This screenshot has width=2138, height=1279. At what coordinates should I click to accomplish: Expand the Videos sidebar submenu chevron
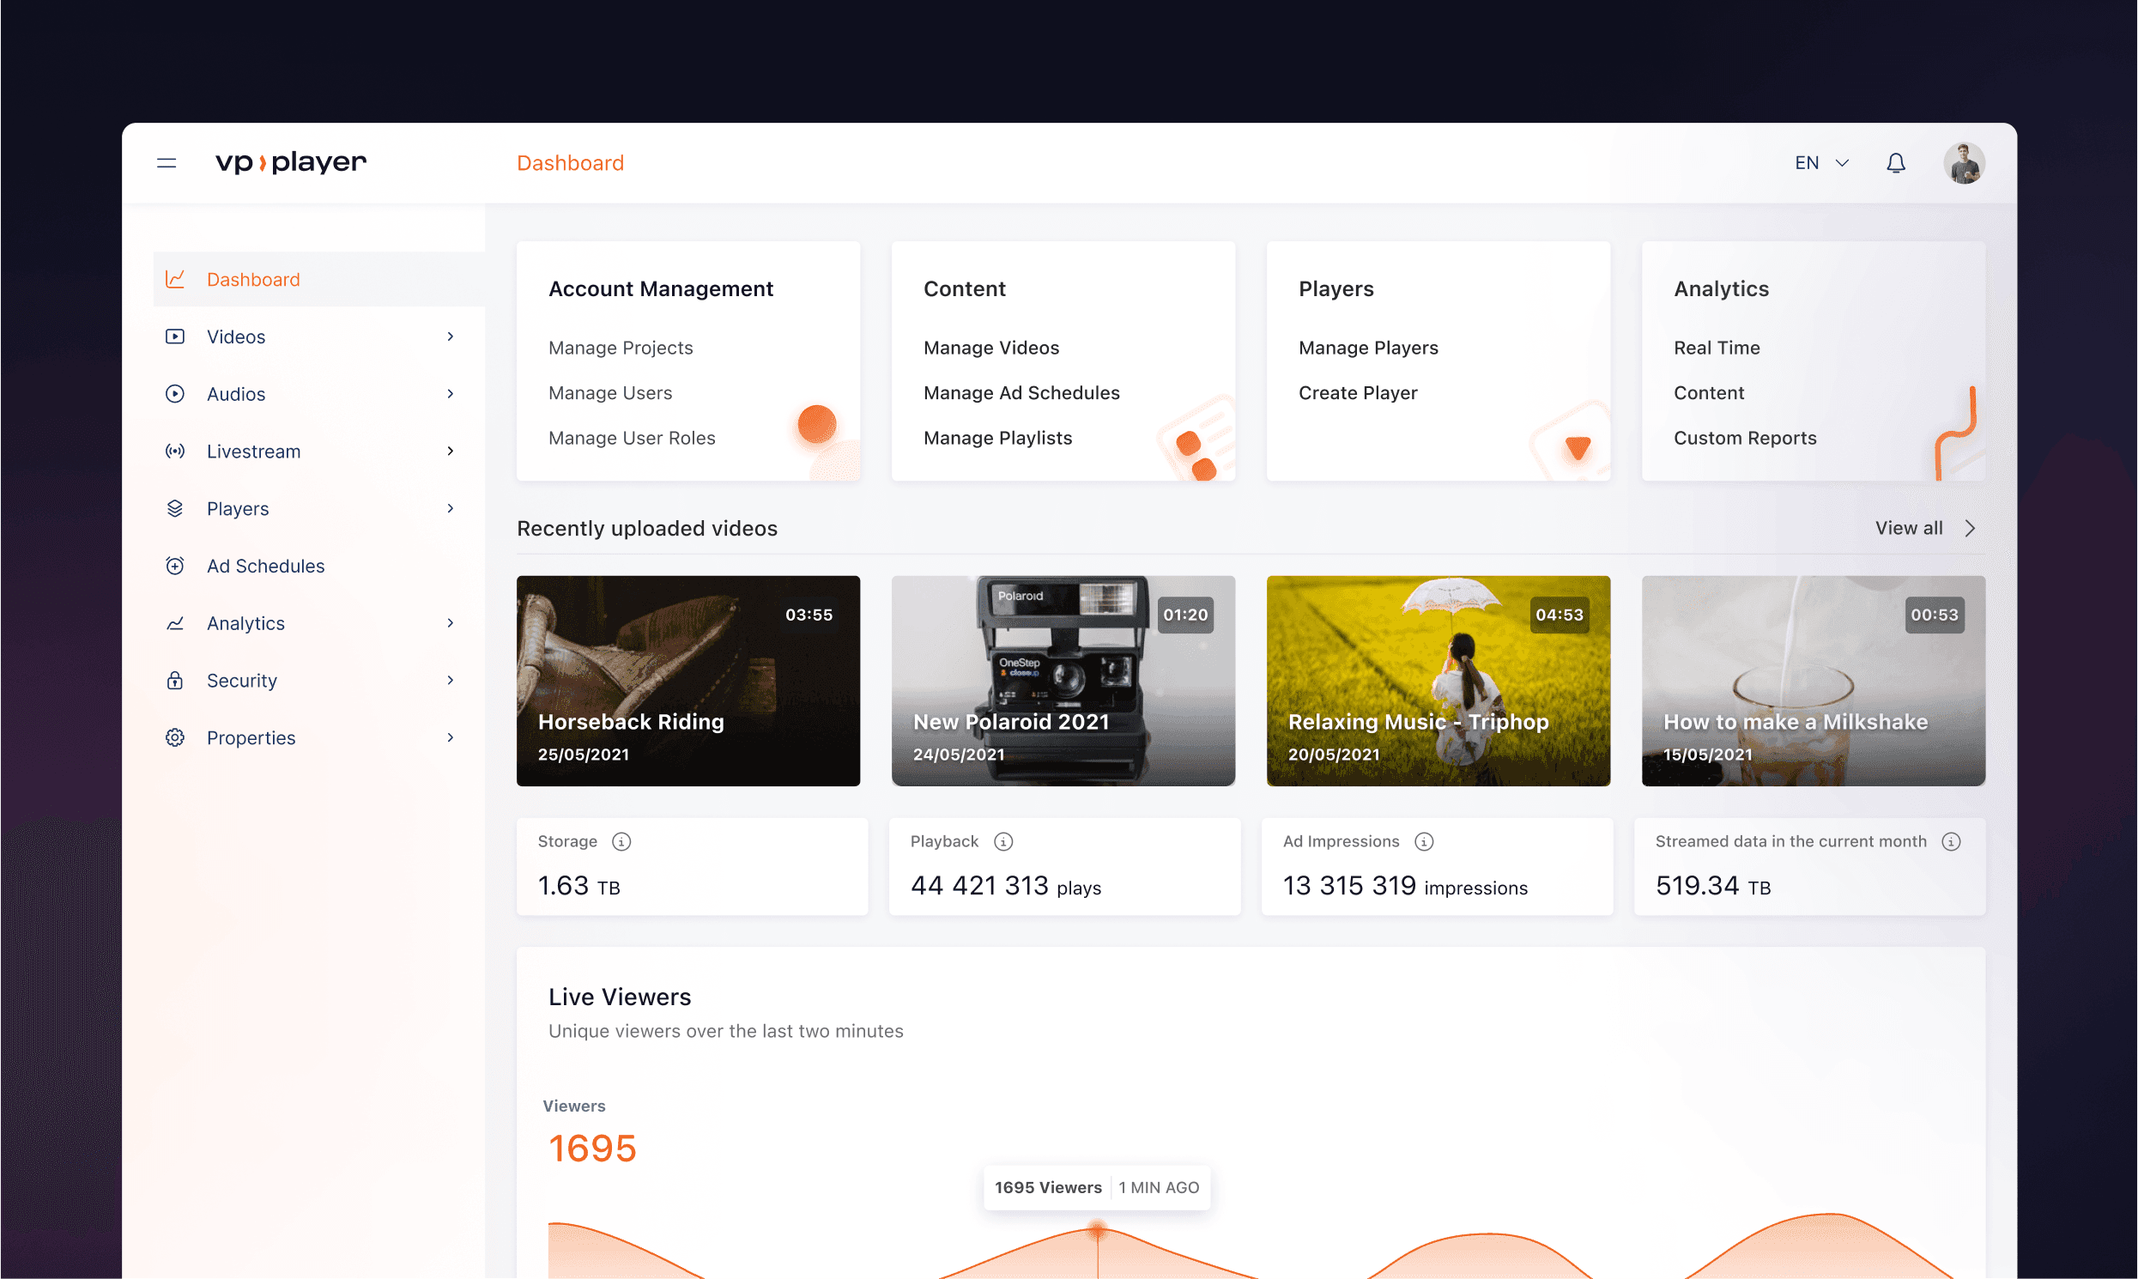tap(450, 336)
